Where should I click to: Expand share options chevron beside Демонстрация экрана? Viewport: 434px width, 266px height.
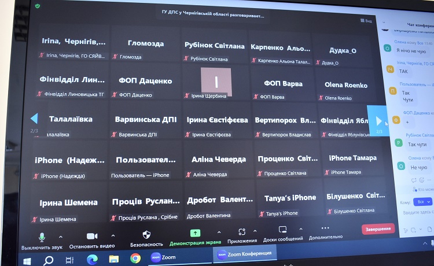pyautogui.click(x=219, y=232)
